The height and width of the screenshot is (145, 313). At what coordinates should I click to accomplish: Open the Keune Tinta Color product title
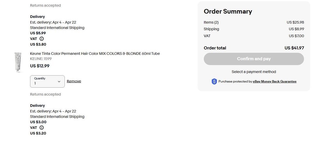coord(95,54)
